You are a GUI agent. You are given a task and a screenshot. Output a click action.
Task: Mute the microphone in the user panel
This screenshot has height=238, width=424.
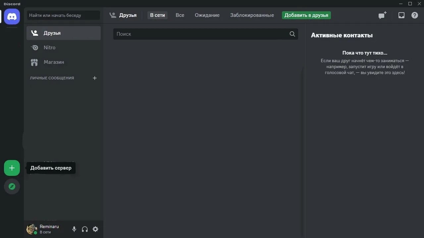pyautogui.click(x=74, y=229)
